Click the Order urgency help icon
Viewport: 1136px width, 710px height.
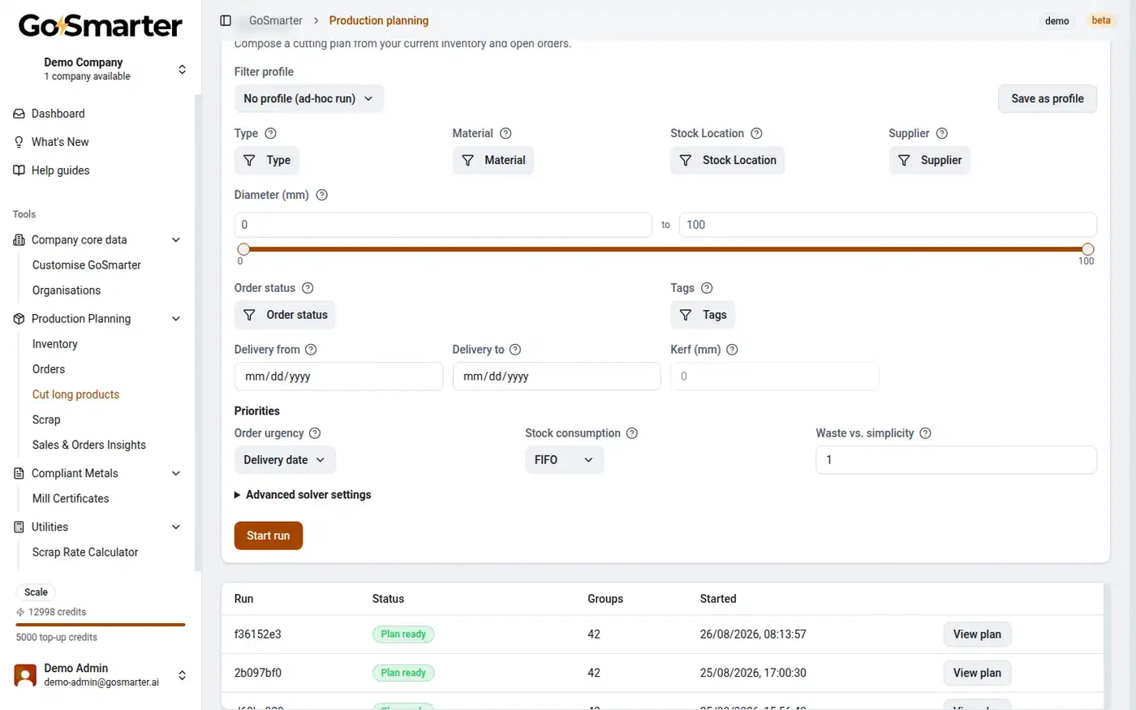pos(315,433)
